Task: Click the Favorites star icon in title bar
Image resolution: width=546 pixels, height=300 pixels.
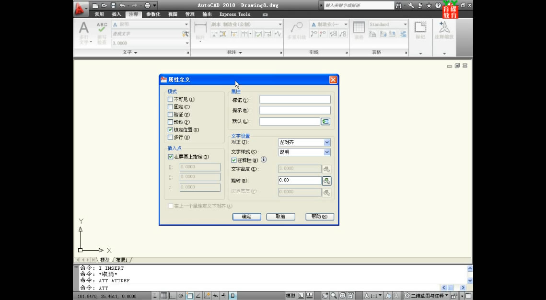Action: 429,6
